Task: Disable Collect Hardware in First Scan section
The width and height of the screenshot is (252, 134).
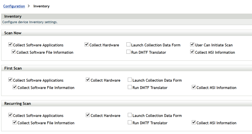Action: pyautogui.click(x=88, y=80)
